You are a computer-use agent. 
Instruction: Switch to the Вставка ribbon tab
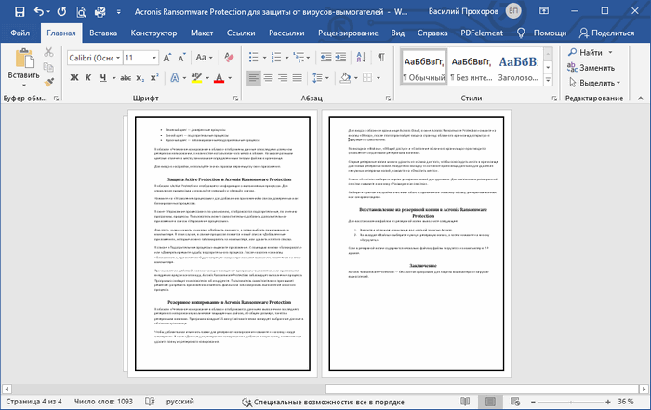click(x=103, y=33)
